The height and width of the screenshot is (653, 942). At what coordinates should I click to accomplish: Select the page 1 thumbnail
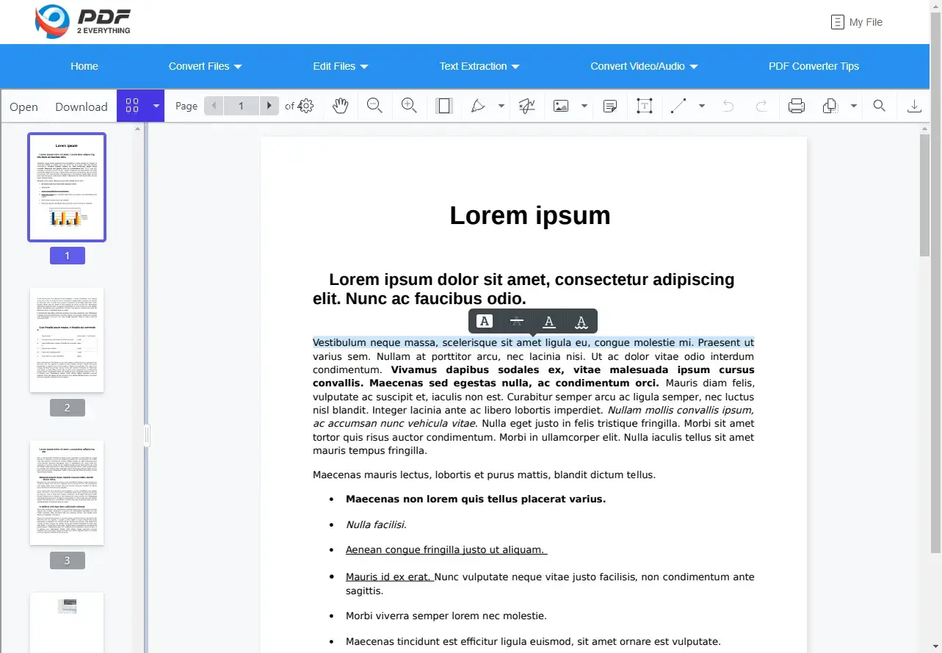point(67,187)
